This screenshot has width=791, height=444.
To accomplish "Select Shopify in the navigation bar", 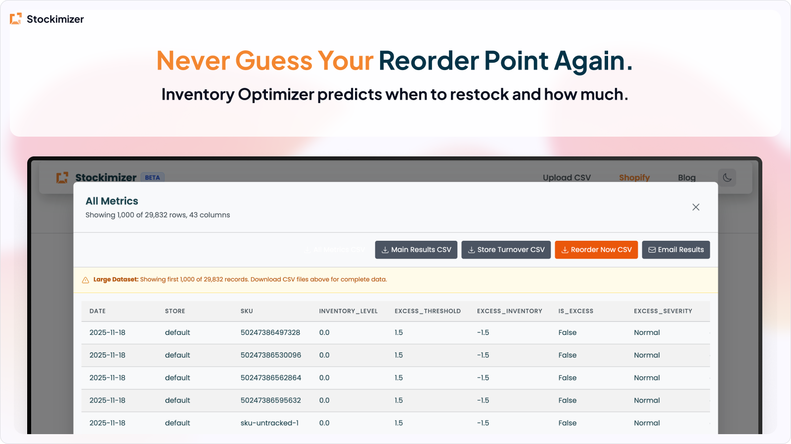I will [x=634, y=178].
